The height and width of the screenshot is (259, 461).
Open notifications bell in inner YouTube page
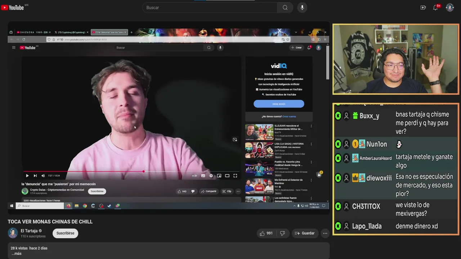(x=309, y=47)
